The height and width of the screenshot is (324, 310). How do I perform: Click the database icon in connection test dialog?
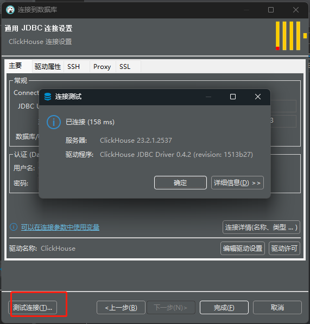[x=48, y=97]
